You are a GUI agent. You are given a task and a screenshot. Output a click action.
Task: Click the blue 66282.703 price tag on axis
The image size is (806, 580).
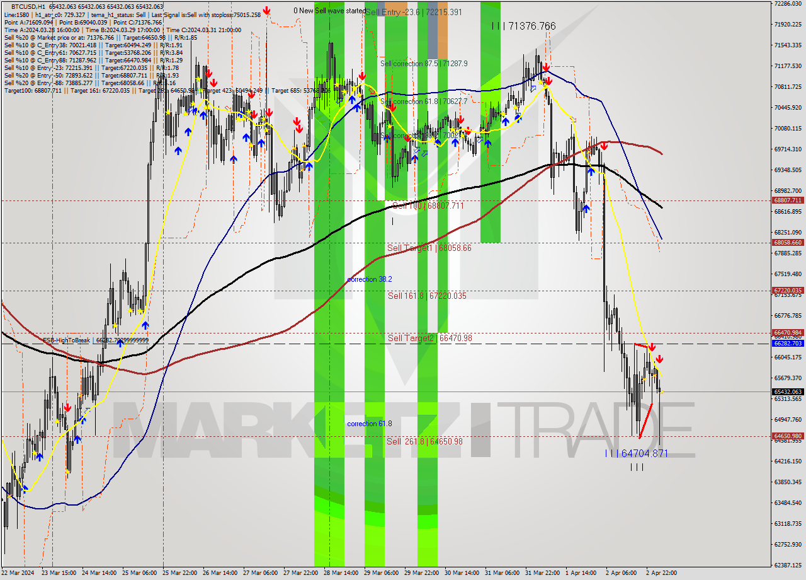coord(787,344)
